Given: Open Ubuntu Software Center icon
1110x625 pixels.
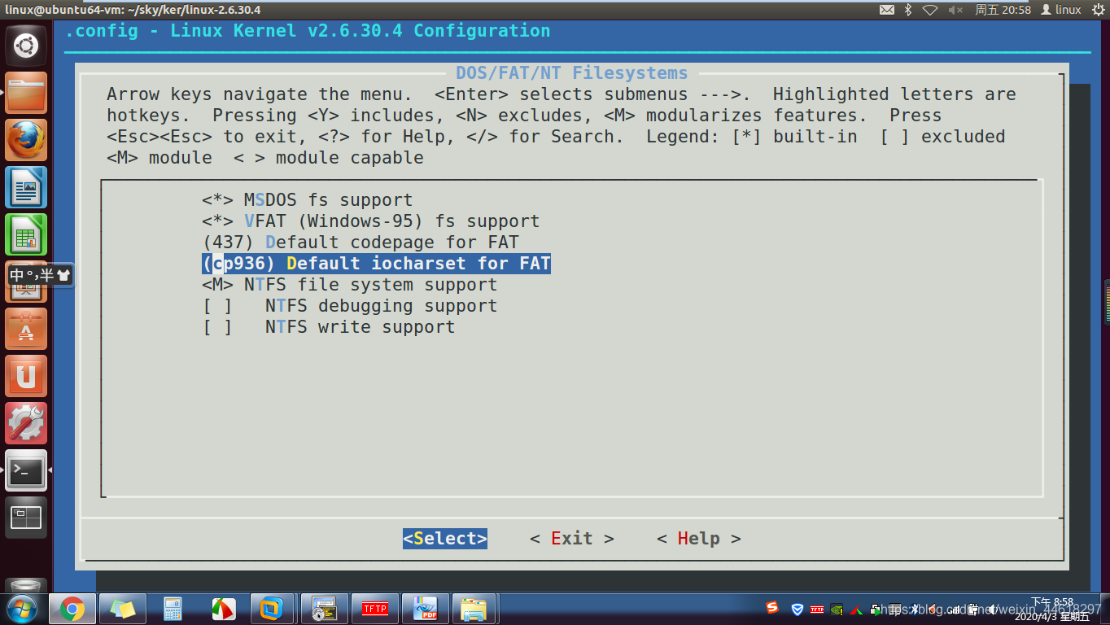Looking at the screenshot, I should tap(27, 329).
